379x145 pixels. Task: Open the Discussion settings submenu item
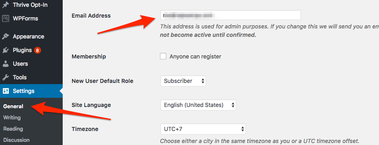[x=16, y=140]
